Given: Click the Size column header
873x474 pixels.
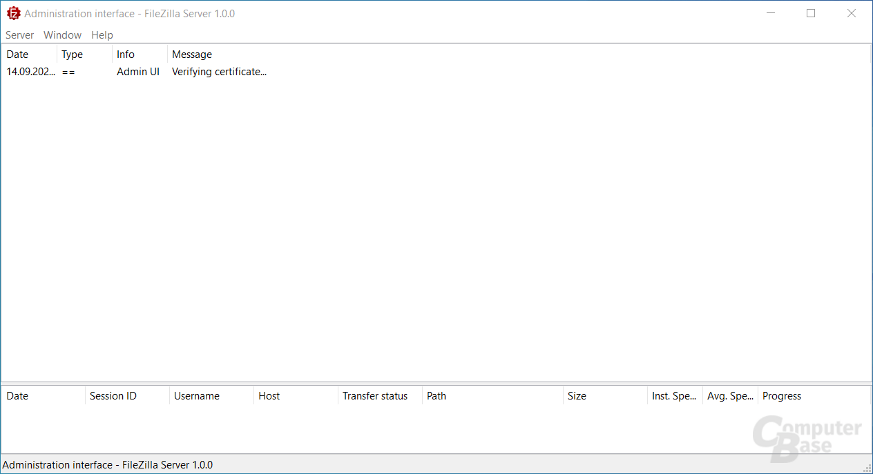Looking at the screenshot, I should [x=605, y=396].
